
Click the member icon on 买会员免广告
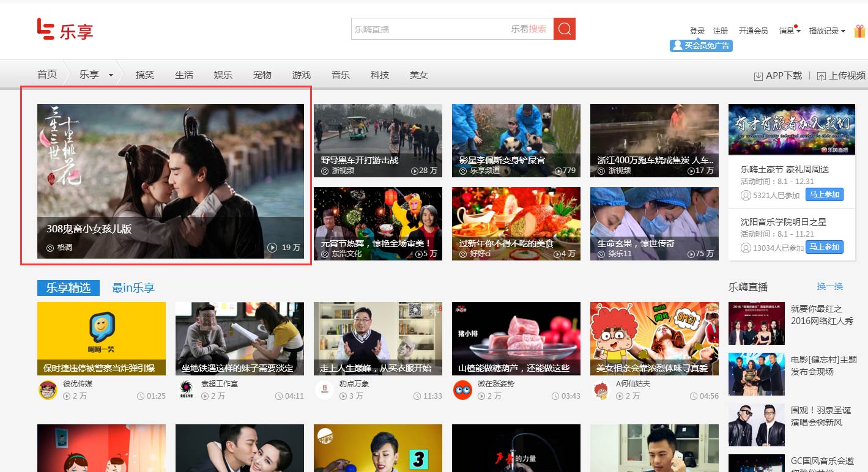pyautogui.click(x=677, y=45)
